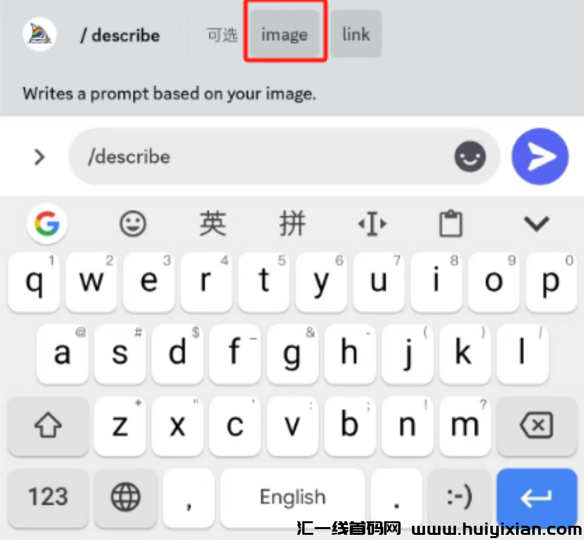
Task: Expand the attachment options chevron left of input
Action: (39, 157)
